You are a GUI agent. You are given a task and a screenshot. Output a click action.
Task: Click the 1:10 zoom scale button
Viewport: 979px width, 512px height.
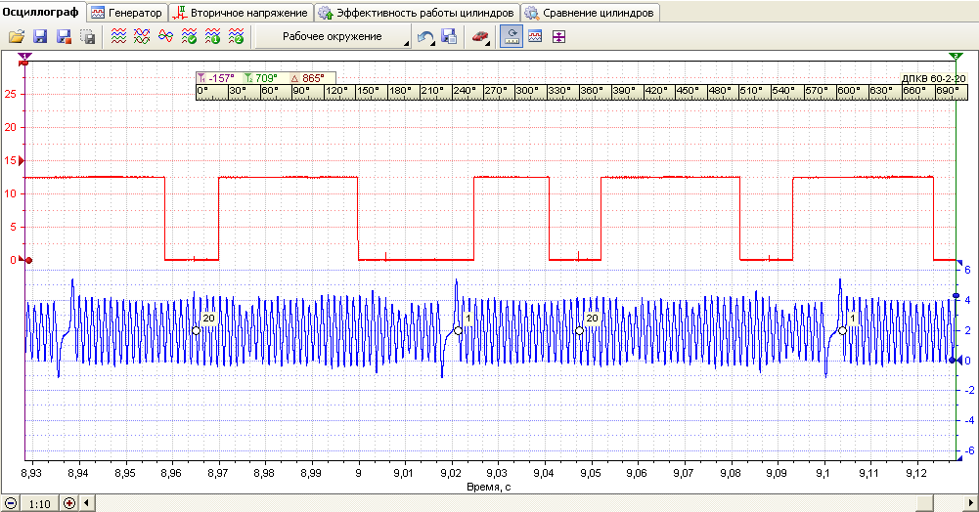(x=40, y=503)
